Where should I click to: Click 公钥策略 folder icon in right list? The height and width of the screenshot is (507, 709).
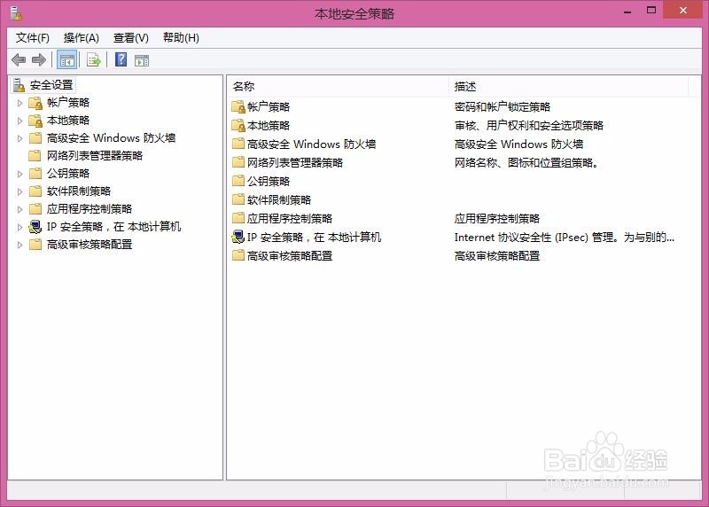(238, 181)
